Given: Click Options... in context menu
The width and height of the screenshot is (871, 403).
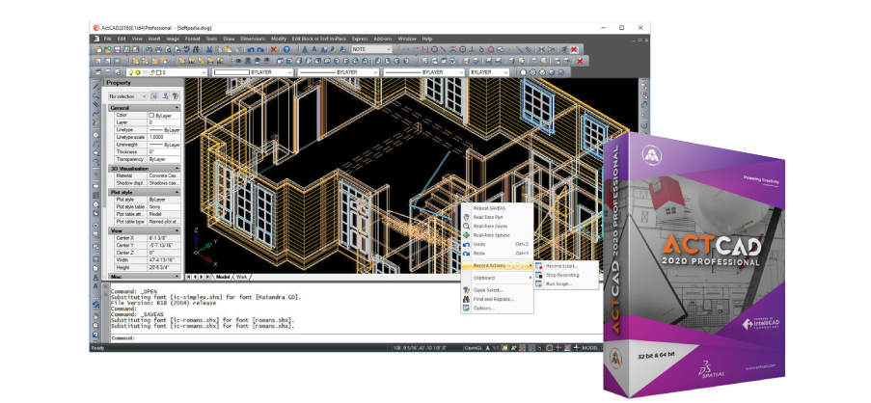Looking at the screenshot, I should (x=484, y=309).
